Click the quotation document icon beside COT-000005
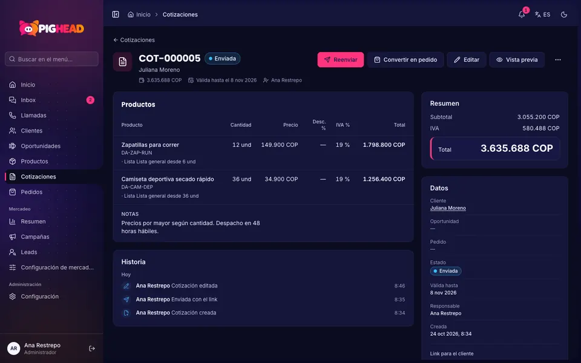581x363 pixels. pyautogui.click(x=123, y=62)
